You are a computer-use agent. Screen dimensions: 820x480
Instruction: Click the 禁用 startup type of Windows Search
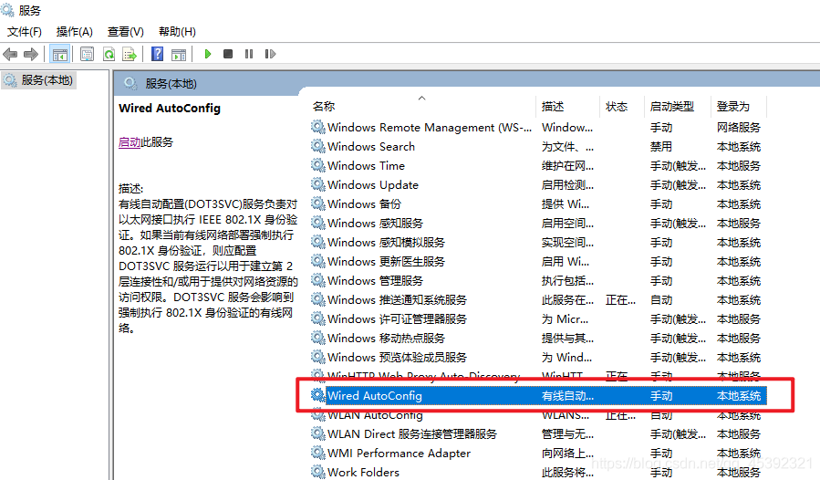[661, 147]
